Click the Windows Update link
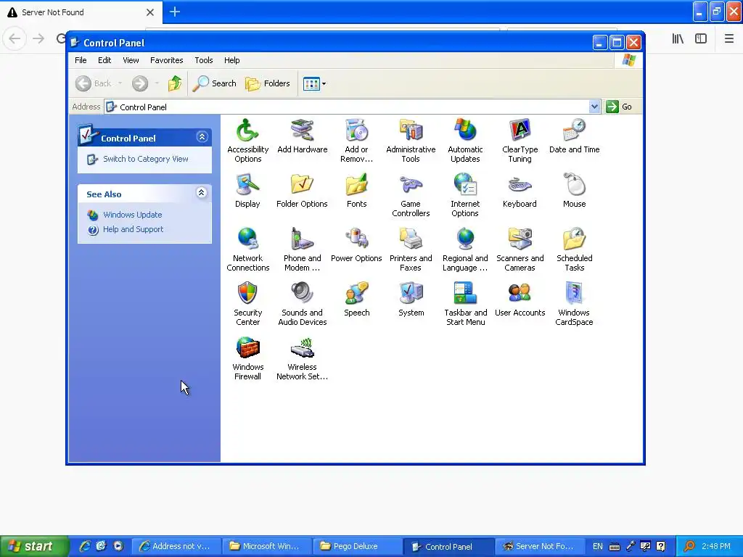The width and height of the screenshot is (743, 557). 133,215
